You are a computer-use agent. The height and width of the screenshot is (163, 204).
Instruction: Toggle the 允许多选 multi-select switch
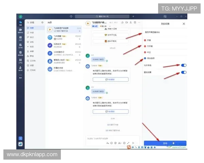[184, 65]
